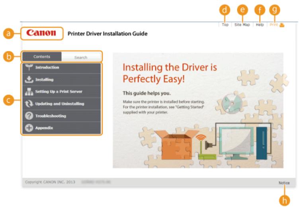Open the Help link
Viewport: 299px width, 207px height.
pyautogui.click(x=260, y=25)
